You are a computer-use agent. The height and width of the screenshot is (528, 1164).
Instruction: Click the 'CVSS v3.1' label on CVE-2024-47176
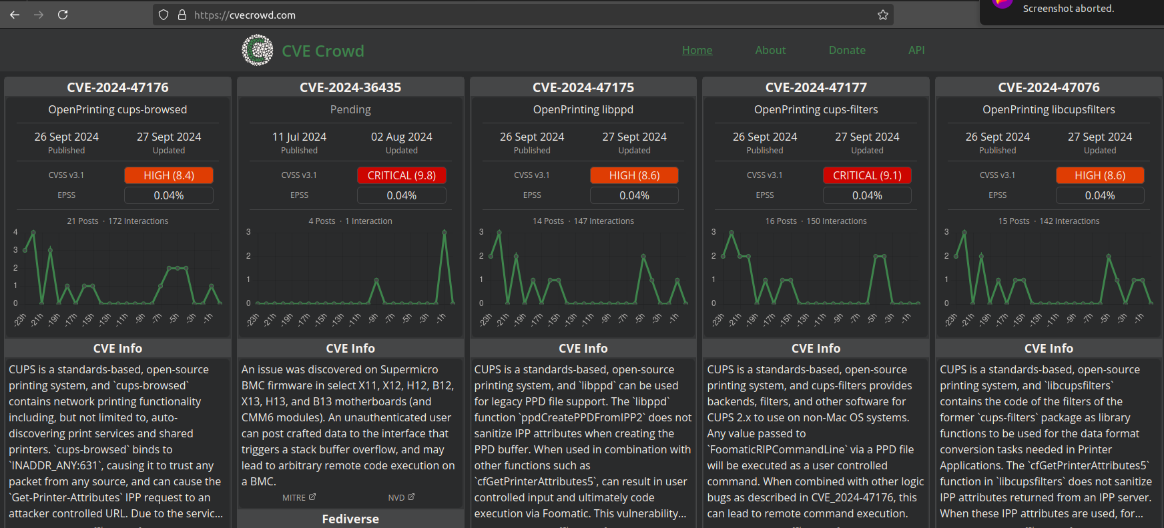pos(67,175)
